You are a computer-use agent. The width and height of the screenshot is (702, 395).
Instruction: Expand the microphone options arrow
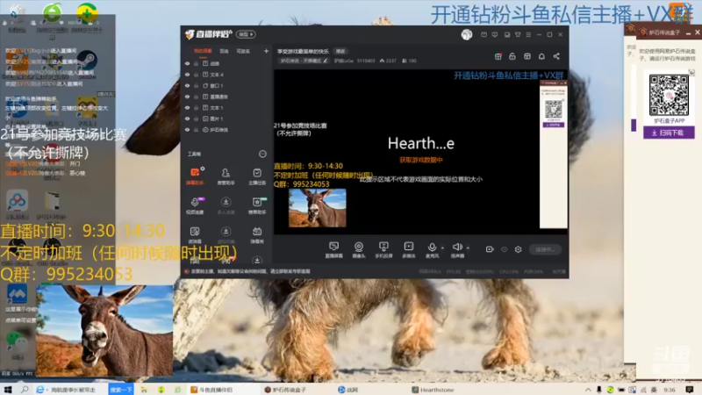(x=442, y=248)
